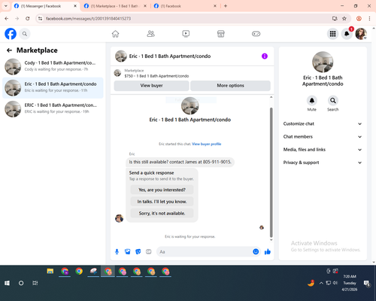
Task: Open the purple conversation information icon
Action: (265, 56)
